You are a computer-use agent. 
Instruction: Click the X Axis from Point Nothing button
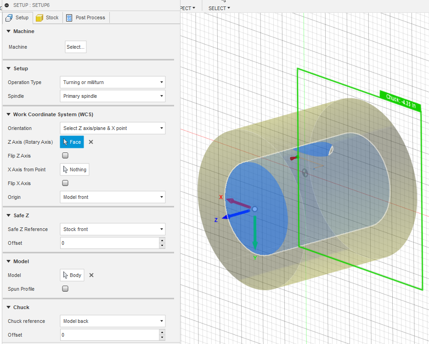[74, 169]
